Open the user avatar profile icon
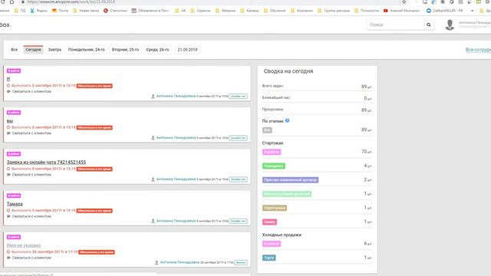 (450, 25)
